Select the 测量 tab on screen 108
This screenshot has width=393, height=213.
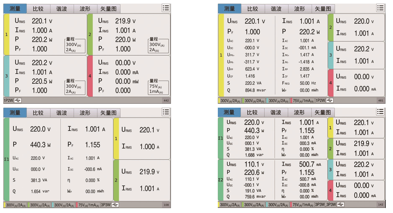click(15, 113)
